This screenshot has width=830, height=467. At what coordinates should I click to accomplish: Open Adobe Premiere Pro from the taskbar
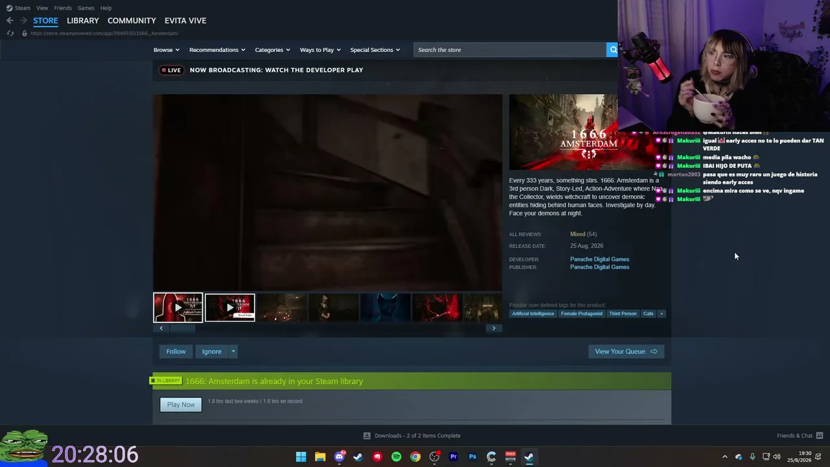coord(453,457)
